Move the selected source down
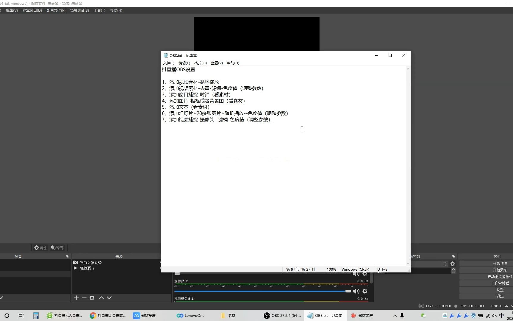513x321 pixels. tap(109, 298)
